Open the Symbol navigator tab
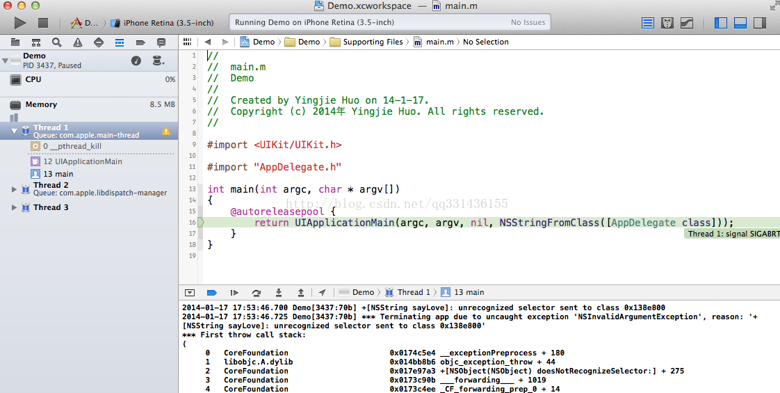The image size is (780, 393). click(36, 43)
